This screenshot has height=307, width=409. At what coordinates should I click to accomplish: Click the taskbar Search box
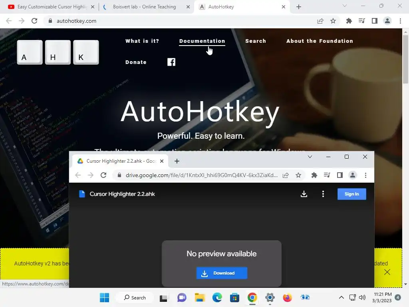(135, 297)
